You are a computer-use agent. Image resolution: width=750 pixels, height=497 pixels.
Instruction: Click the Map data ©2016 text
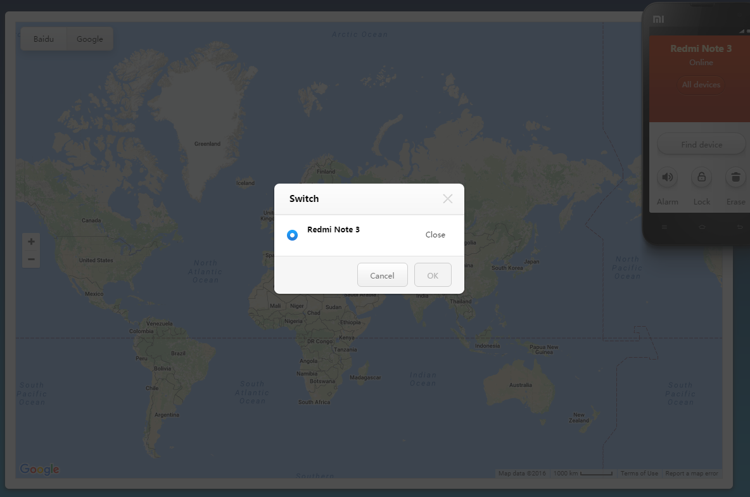click(522, 474)
